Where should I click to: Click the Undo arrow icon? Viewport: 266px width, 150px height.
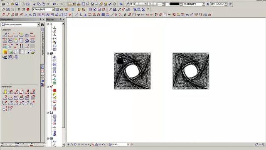(x=54, y=4)
